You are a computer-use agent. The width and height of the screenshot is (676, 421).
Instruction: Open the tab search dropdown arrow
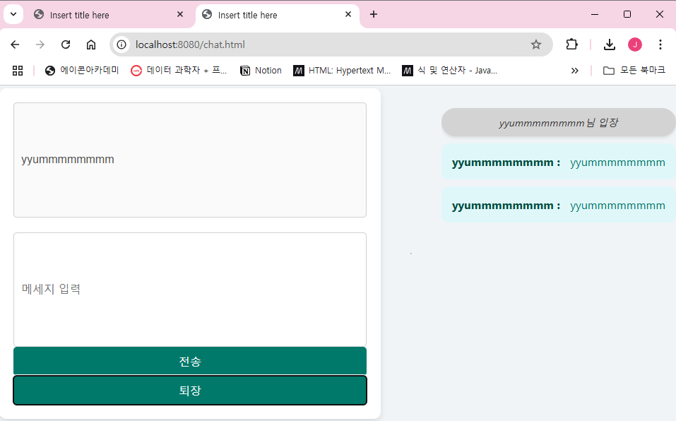[13, 15]
